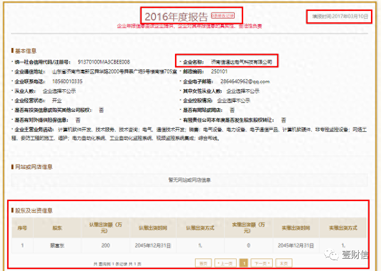Click the 2016年度报告 title
The width and height of the screenshot is (381, 271).
[x=176, y=17]
